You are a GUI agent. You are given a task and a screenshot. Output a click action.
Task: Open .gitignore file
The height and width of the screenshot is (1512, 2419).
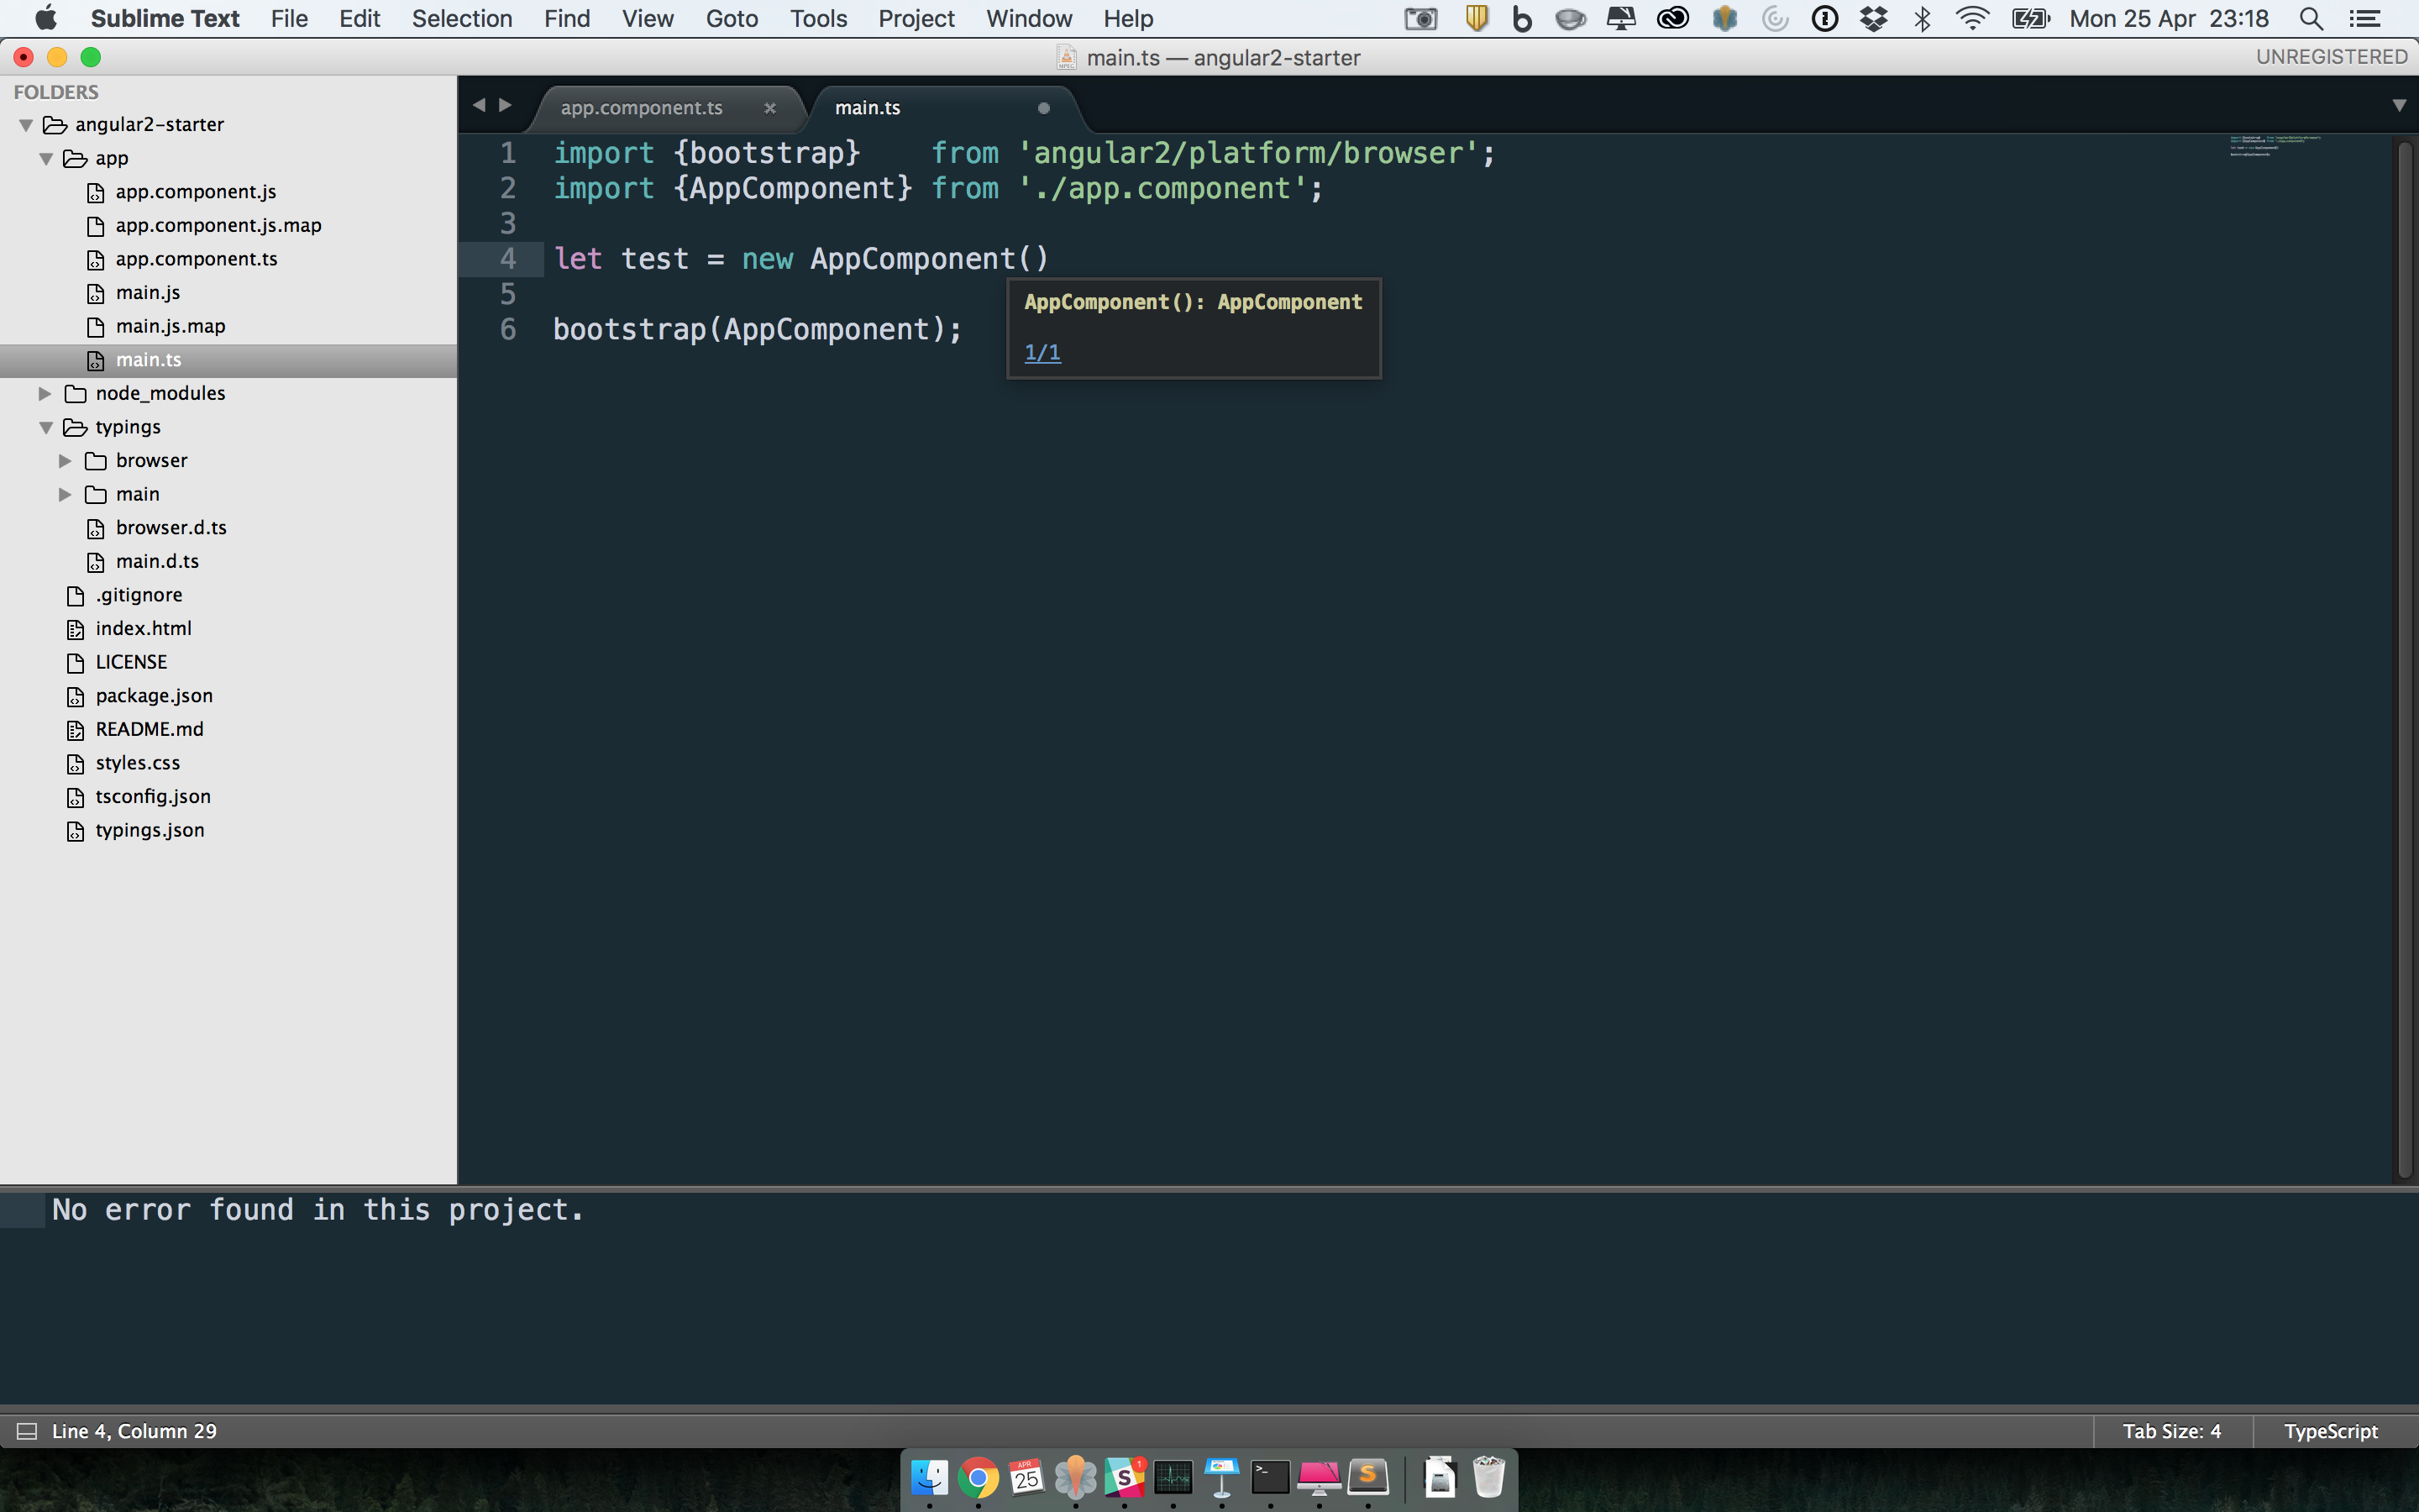[x=139, y=595]
